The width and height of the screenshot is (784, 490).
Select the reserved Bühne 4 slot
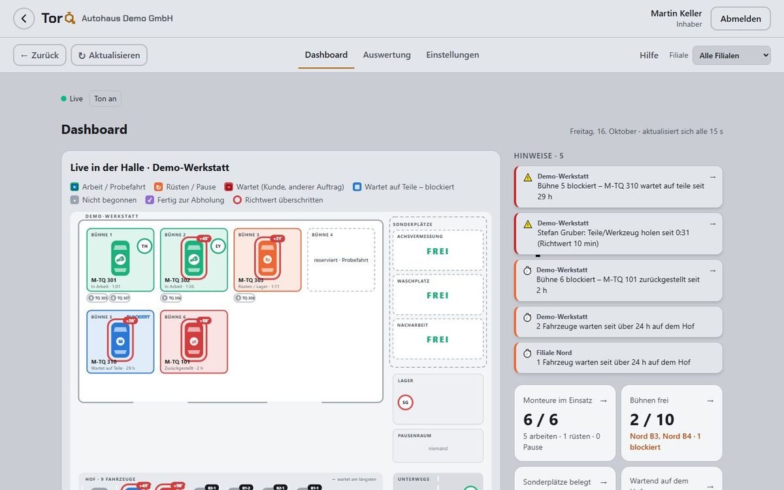[341, 259]
